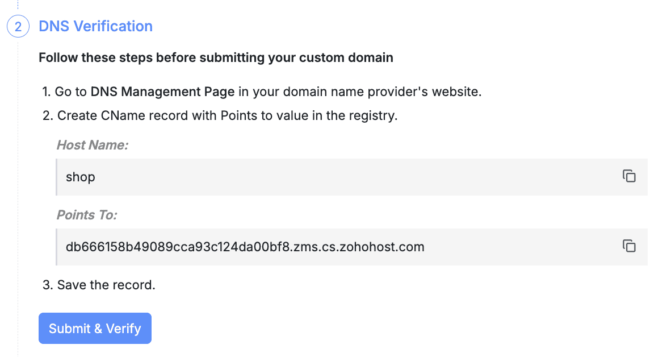Image resolution: width=671 pixels, height=357 pixels.
Task: Click the bold DNS Management Page text
Action: [162, 92]
